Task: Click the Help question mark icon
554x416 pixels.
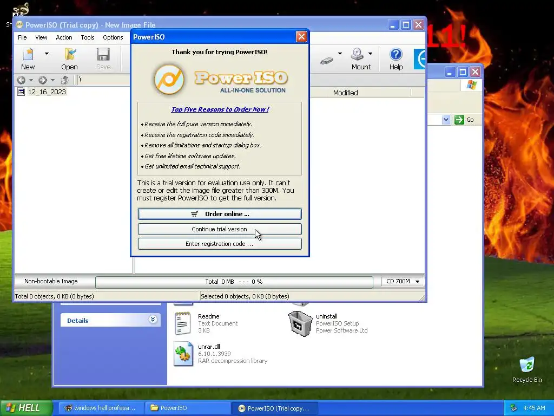Action: click(395, 55)
